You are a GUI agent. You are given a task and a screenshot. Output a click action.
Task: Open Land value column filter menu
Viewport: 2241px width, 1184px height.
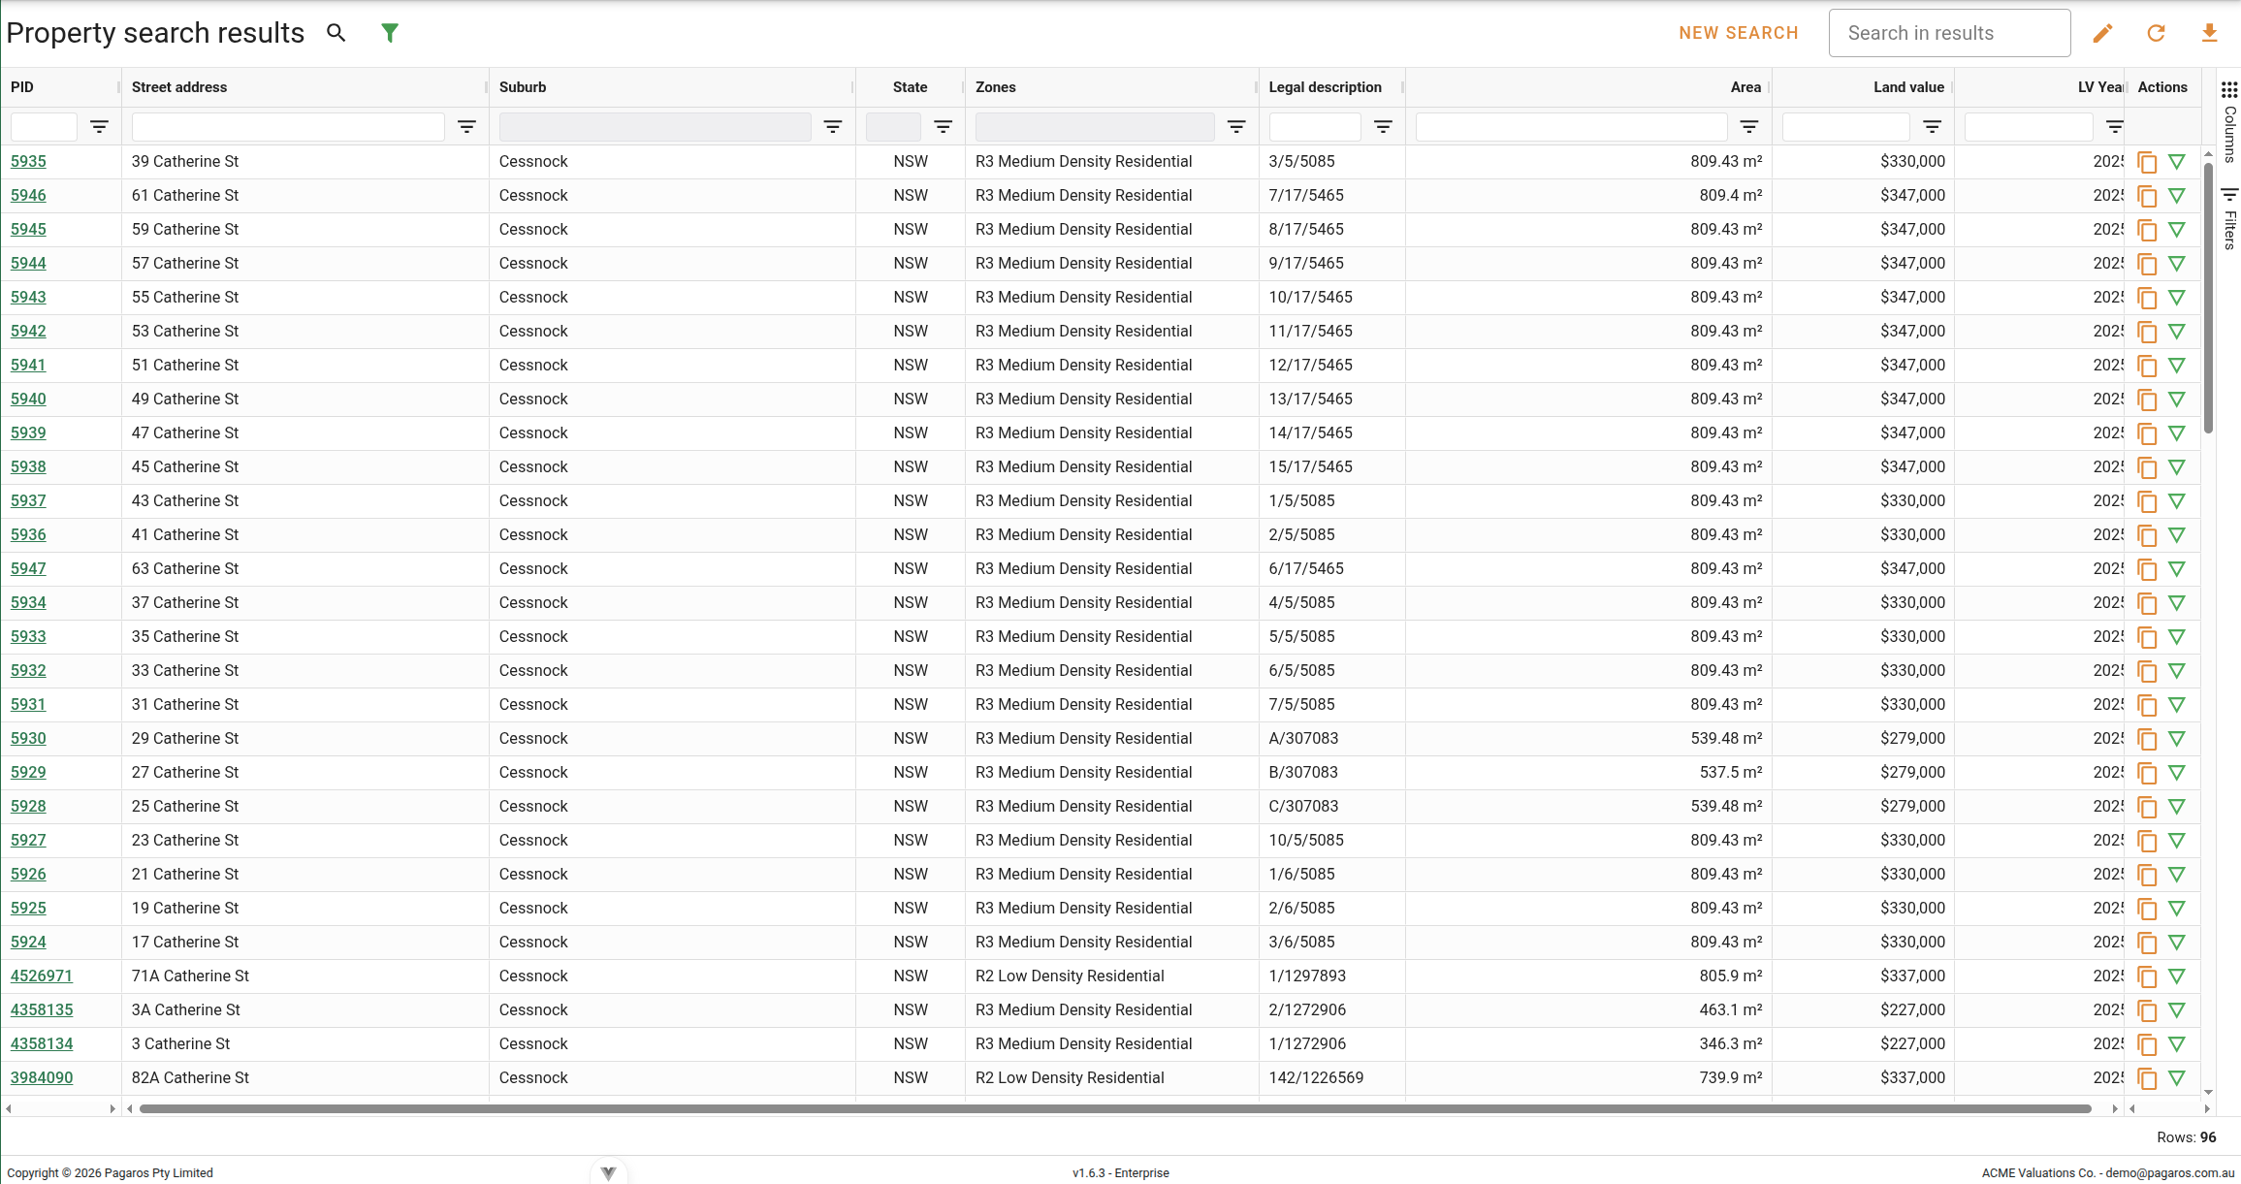tap(1933, 127)
